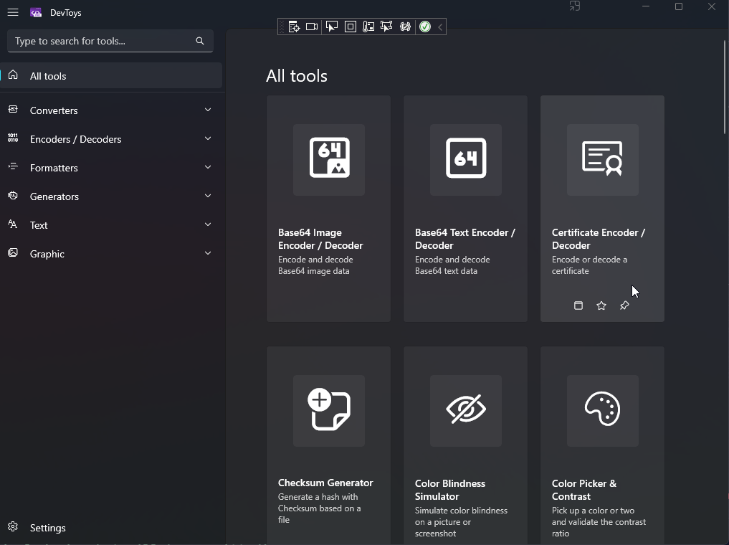Click "Encode or decode a certificate" description
This screenshot has height=545, width=729.
(x=589, y=265)
